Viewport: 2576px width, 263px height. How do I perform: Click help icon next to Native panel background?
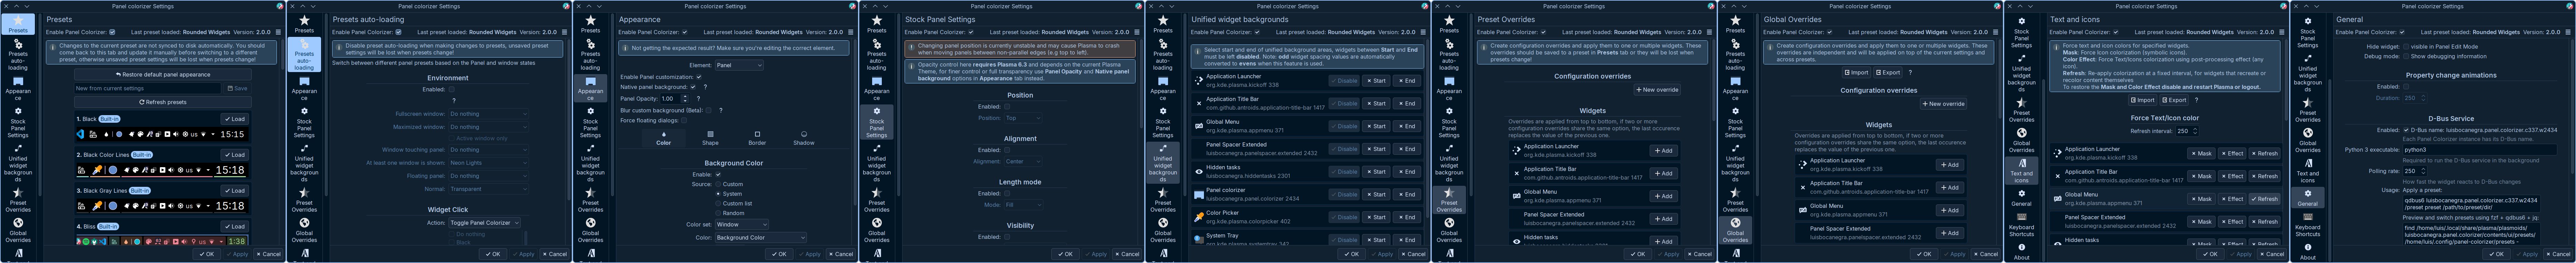705,87
